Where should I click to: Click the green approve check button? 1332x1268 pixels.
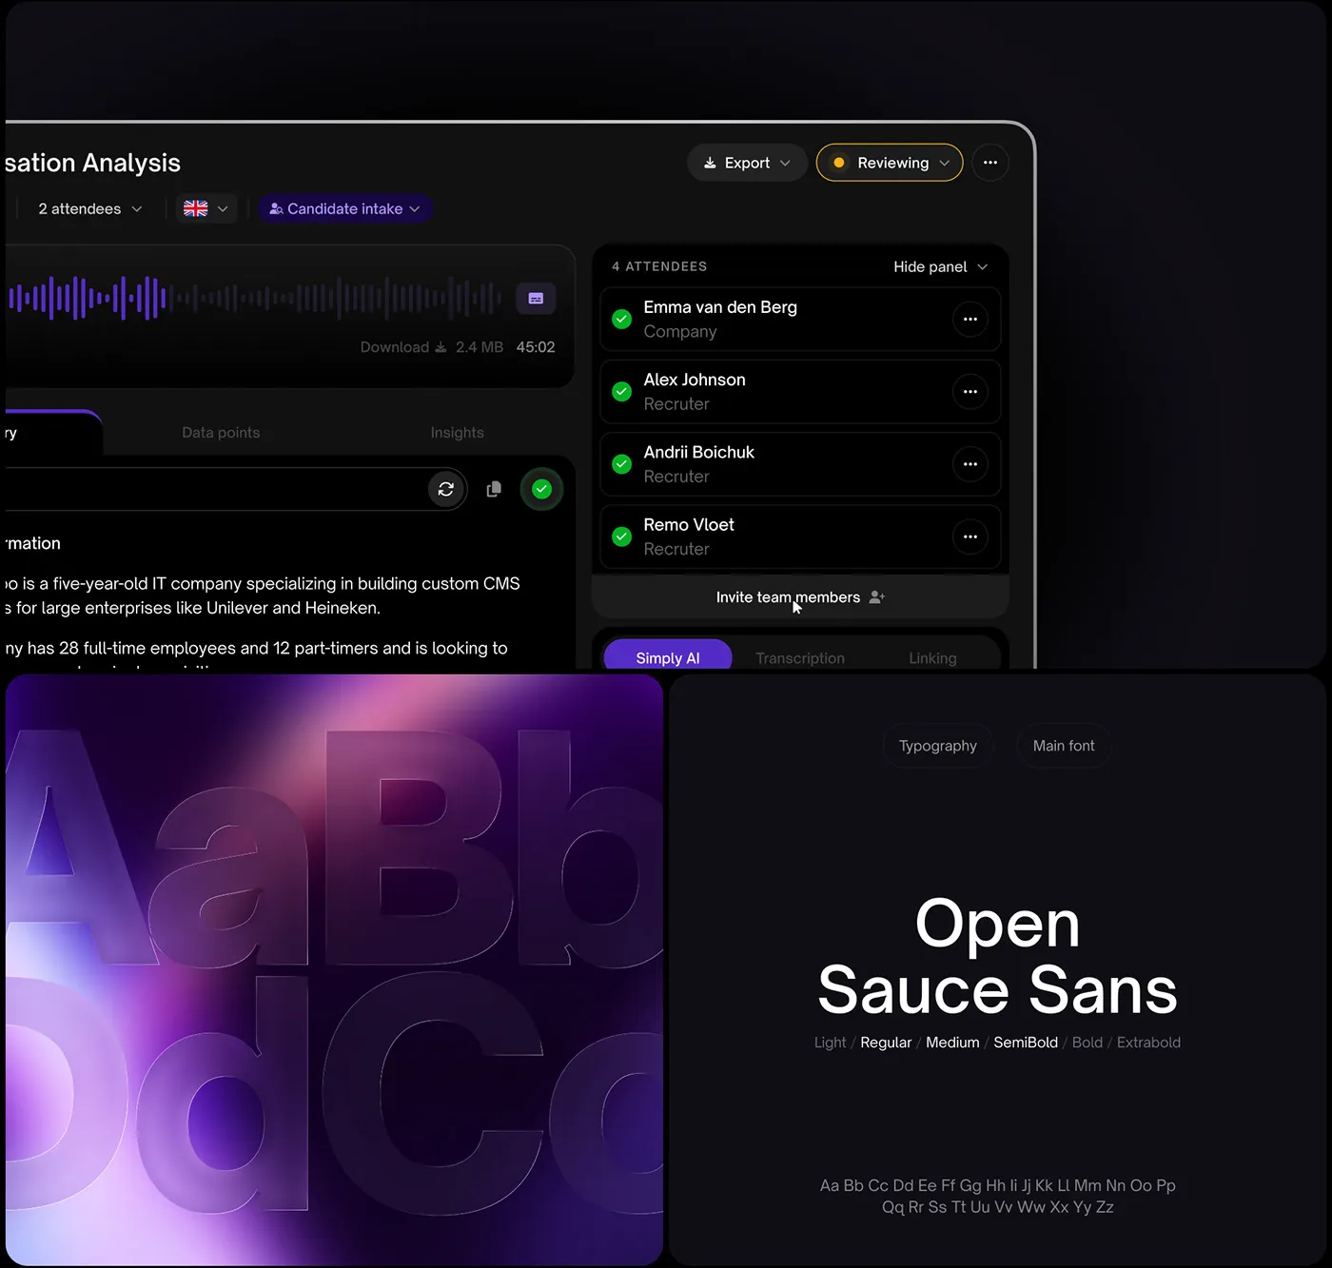click(x=541, y=489)
